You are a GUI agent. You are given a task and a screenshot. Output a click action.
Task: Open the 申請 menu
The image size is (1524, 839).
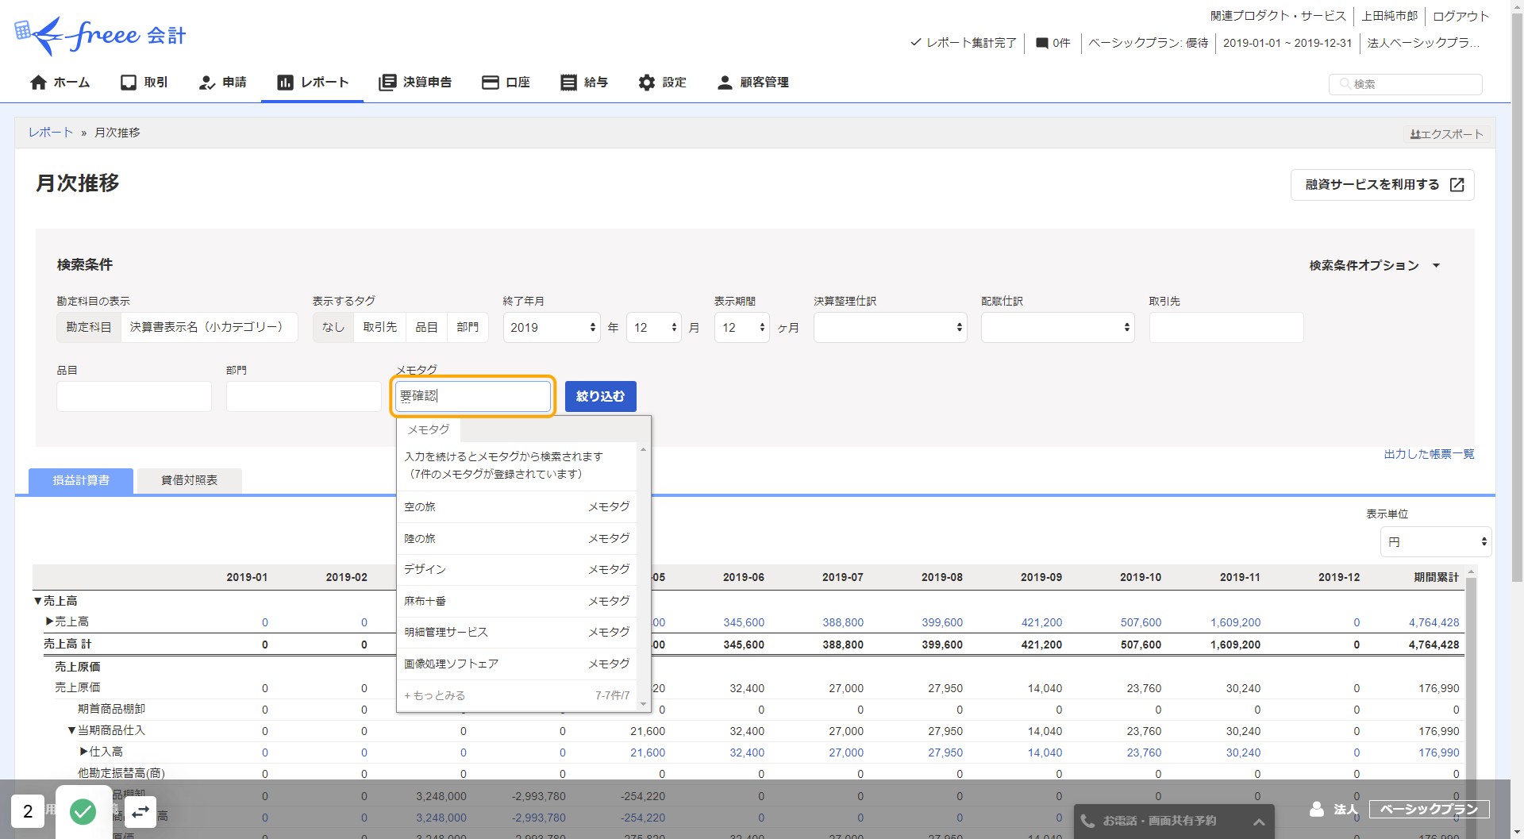222,83
